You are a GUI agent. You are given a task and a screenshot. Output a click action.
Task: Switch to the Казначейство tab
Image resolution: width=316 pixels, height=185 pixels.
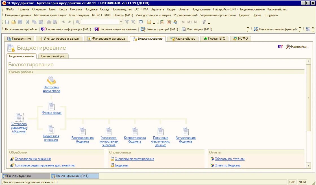tap(183, 39)
